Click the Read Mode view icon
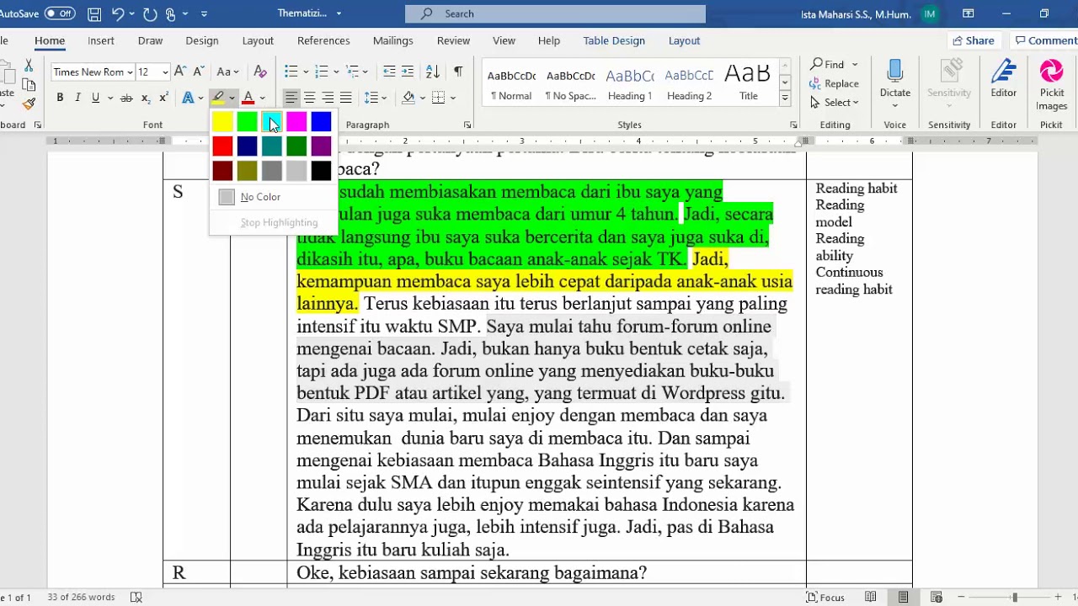The height and width of the screenshot is (606, 1078). tap(871, 597)
